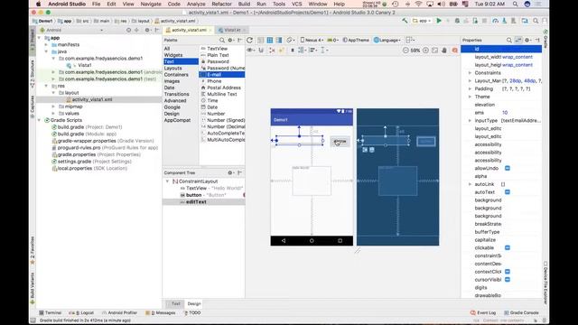Click scroll from source icon in Project panel
Screen dimensions: 578x325
pos(128,30)
